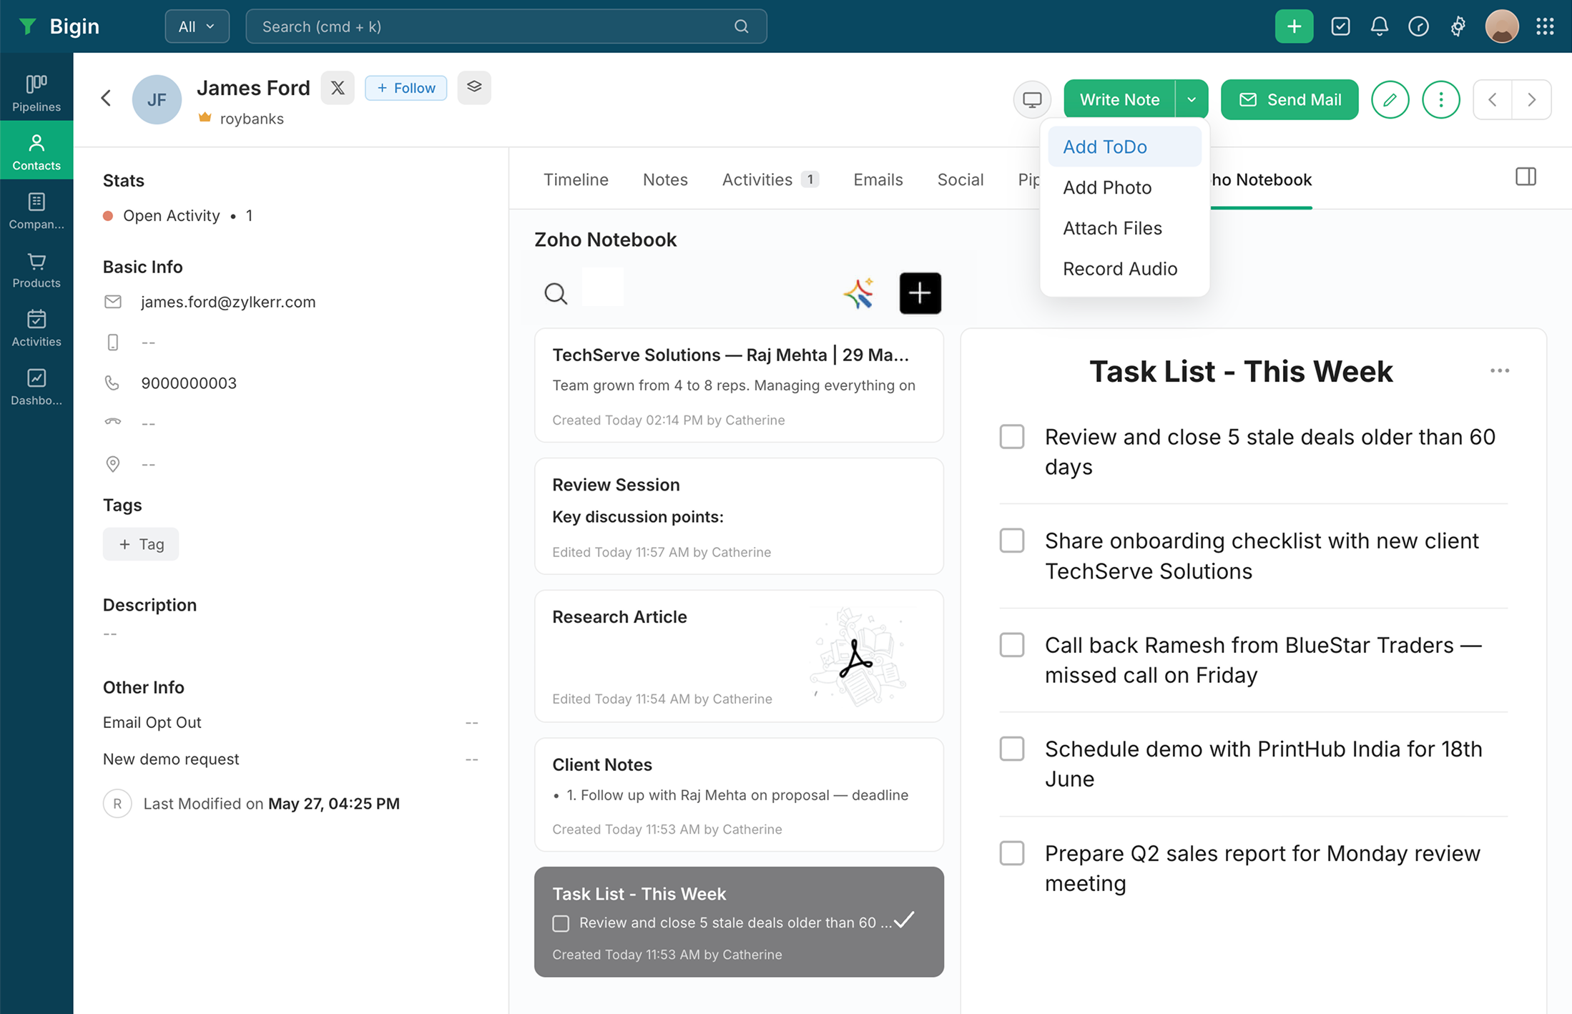The image size is (1572, 1014).
Task: Create a new note with black plus
Action: point(920,293)
